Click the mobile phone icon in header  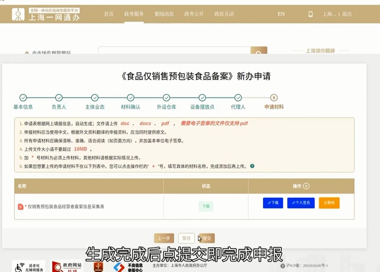[310, 14]
